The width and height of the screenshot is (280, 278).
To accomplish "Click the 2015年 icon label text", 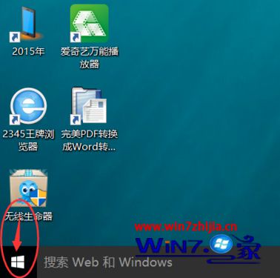I will [x=28, y=51].
